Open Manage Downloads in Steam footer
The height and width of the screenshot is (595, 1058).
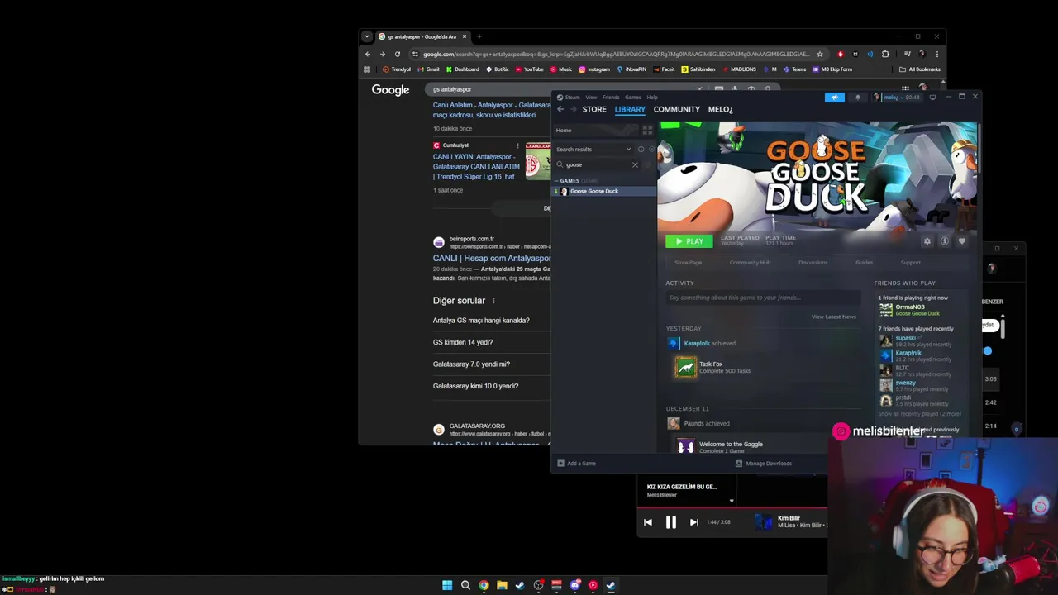click(764, 464)
